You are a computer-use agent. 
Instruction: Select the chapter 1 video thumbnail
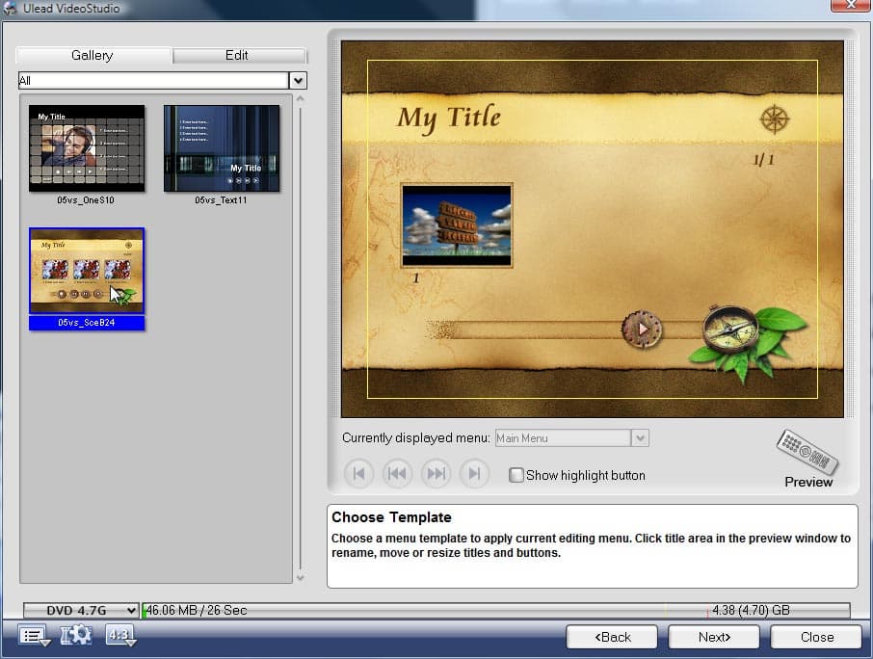tap(457, 226)
